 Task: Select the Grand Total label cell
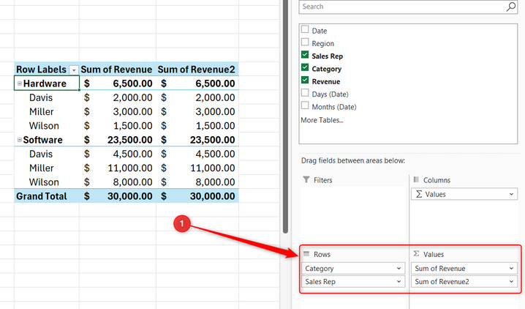[47, 196]
